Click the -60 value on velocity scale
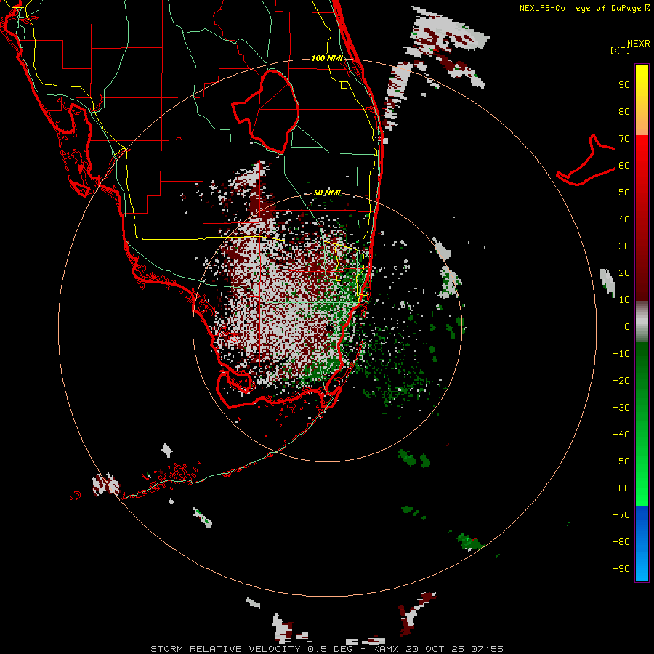Image resolution: width=654 pixels, height=654 pixels. pos(621,488)
